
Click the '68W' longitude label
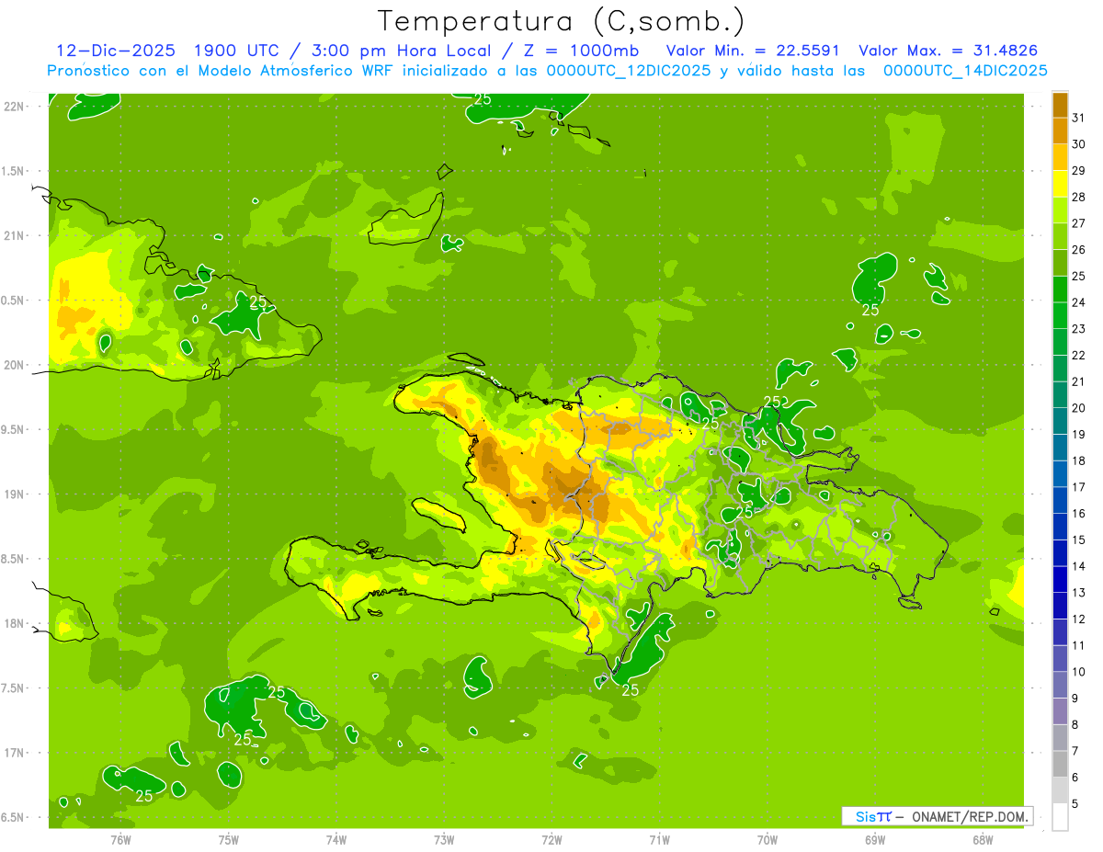pos(983,839)
